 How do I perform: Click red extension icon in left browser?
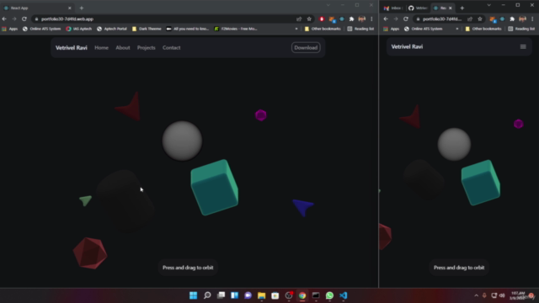click(x=322, y=19)
